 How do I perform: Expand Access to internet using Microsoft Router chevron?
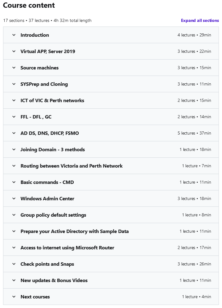pyautogui.click(x=14, y=248)
